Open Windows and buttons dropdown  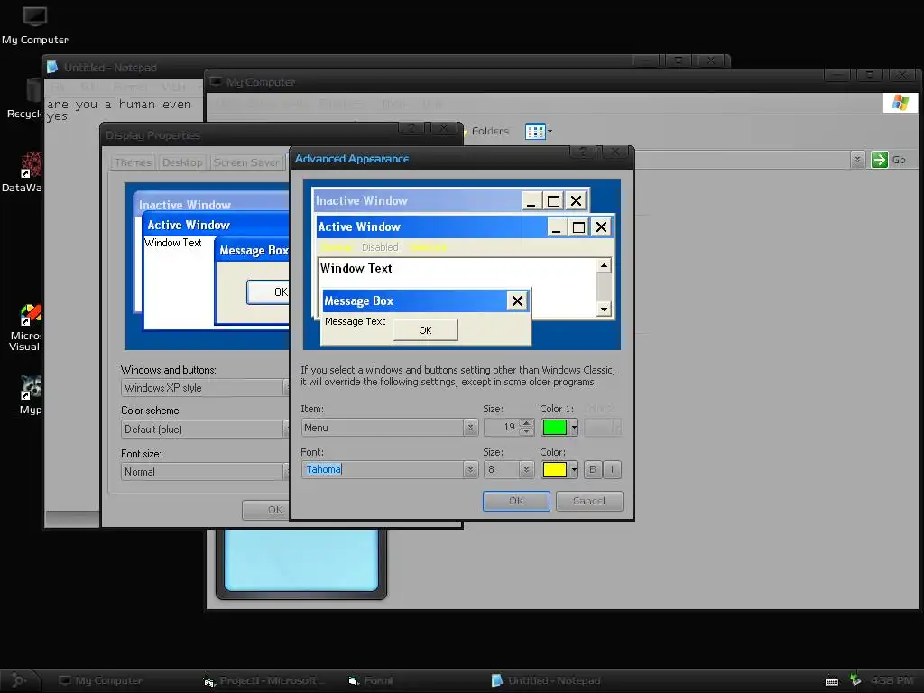point(206,388)
